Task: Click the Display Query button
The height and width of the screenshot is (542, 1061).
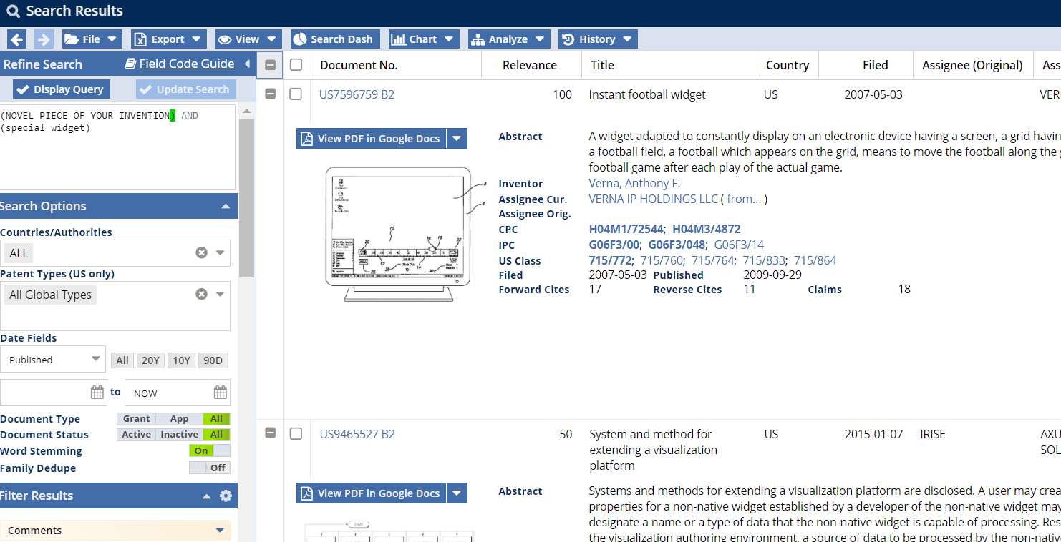Action: tap(62, 89)
